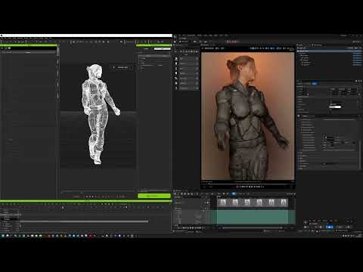Image resolution: width=363 pixels, height=272 pixels.
Task: Click the white field at top of left window's right panel
Action: point(163,48)
